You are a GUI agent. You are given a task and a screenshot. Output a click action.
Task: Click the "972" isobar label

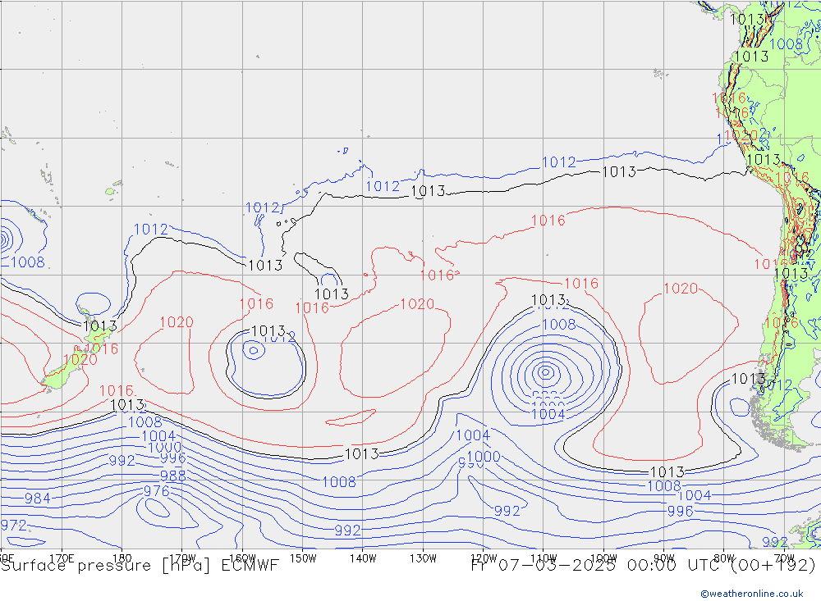(12, 525)
